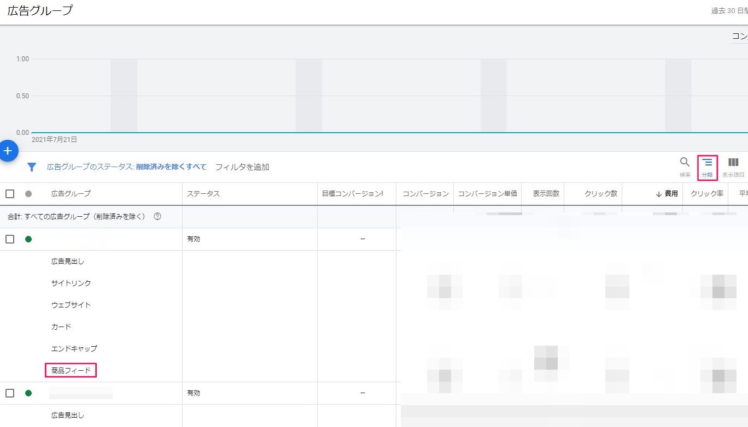This screenshot has height=427, width=748.
Task: Open date range 過去 30 日間 selector
Action: tap(728, 11)
